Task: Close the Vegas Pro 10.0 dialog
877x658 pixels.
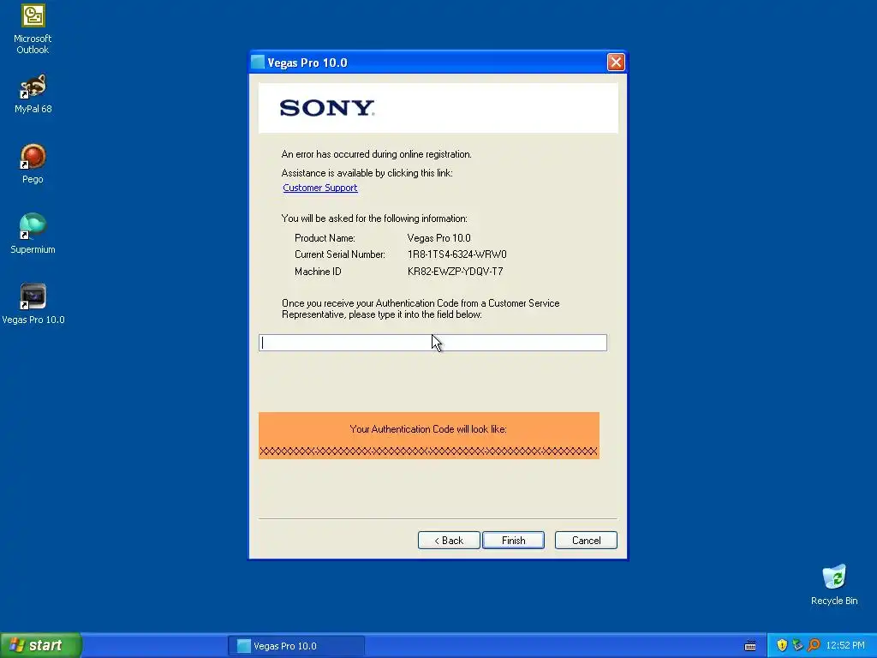Action: coord(615,62)
